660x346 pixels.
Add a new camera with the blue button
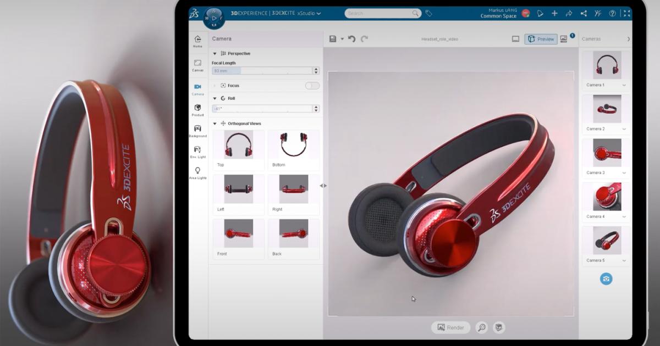(x=606, y=279)
